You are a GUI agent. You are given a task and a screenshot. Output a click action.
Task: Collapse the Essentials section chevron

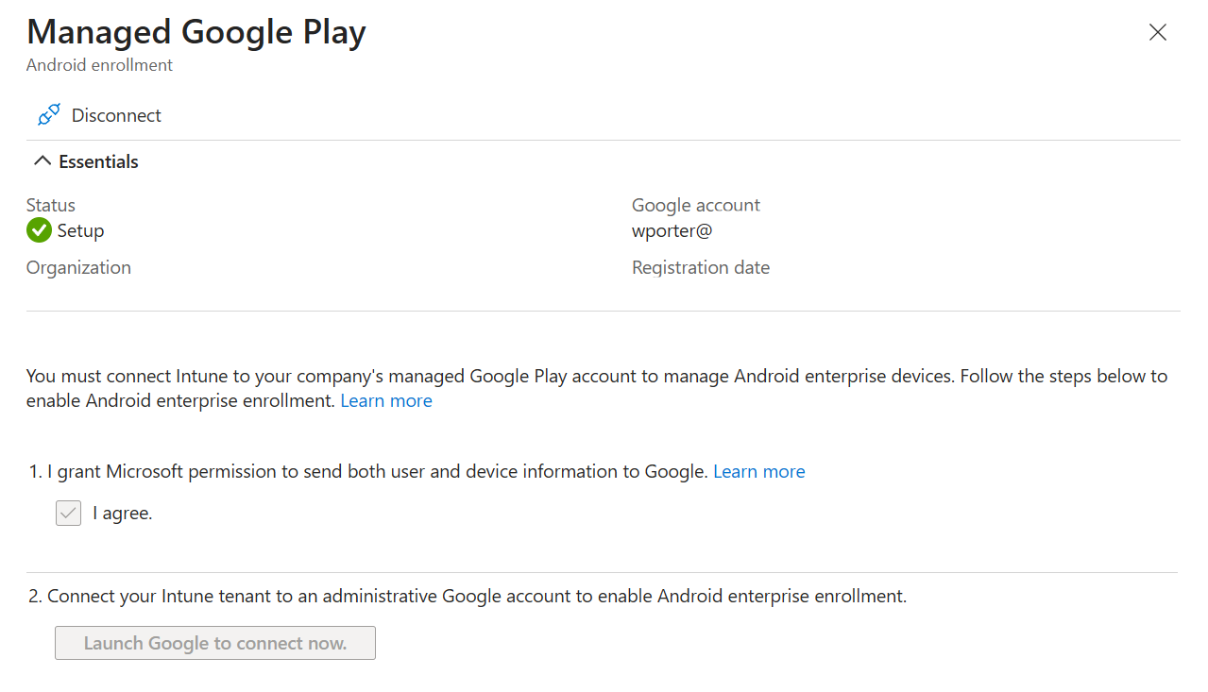(42, 161)
